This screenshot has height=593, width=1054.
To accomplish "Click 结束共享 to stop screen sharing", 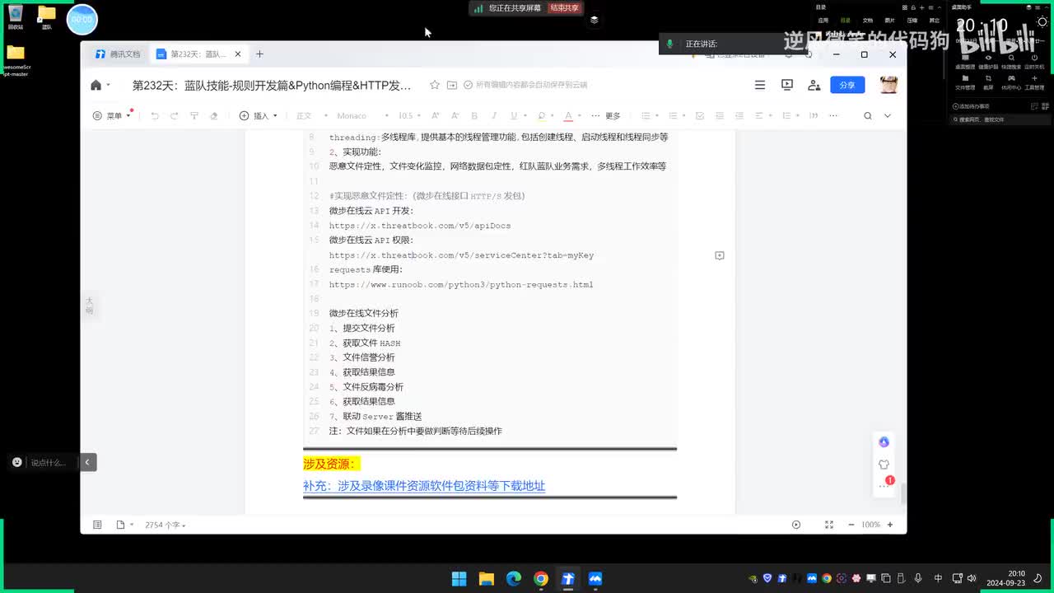I will (565, 8).
